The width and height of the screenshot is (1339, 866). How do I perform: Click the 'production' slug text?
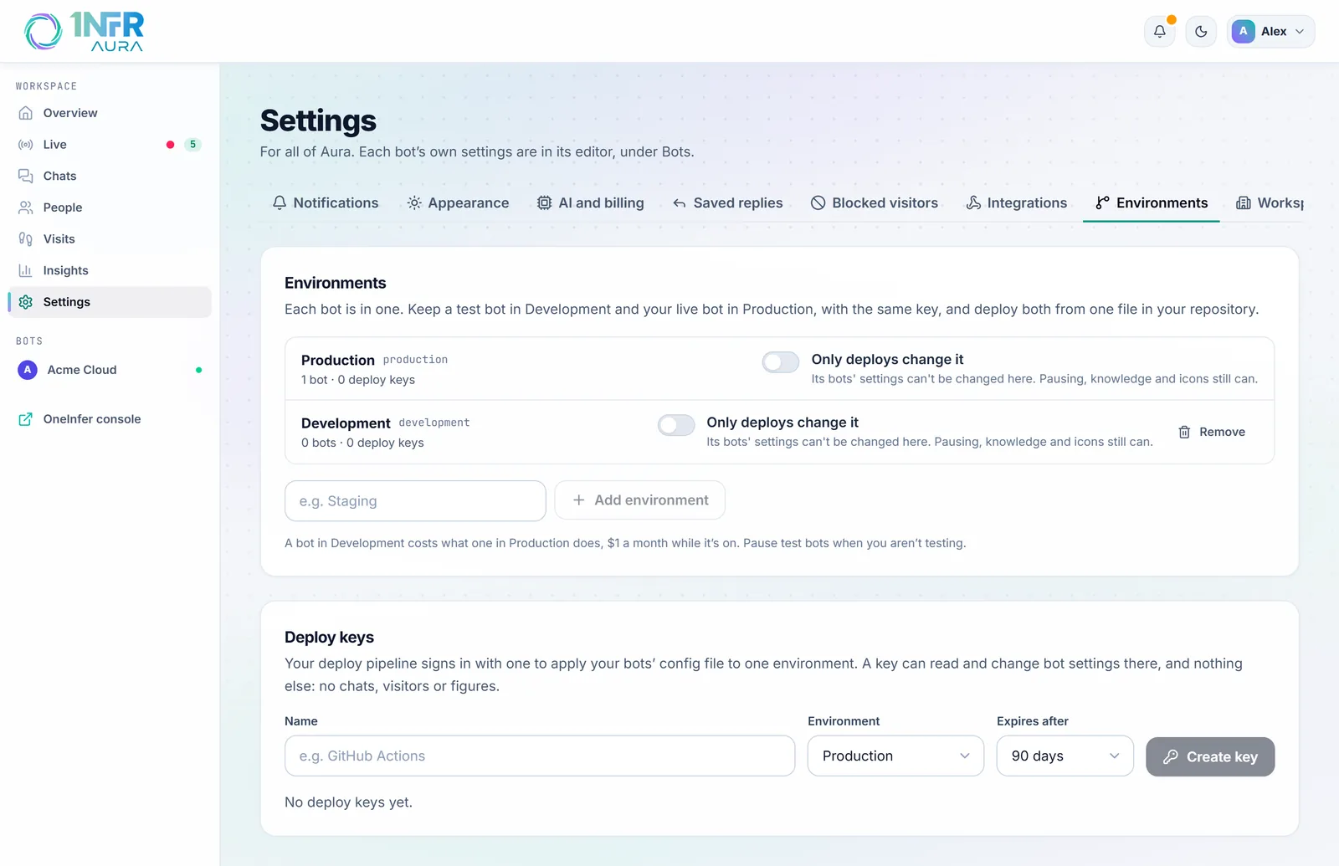tap(415, 360)
